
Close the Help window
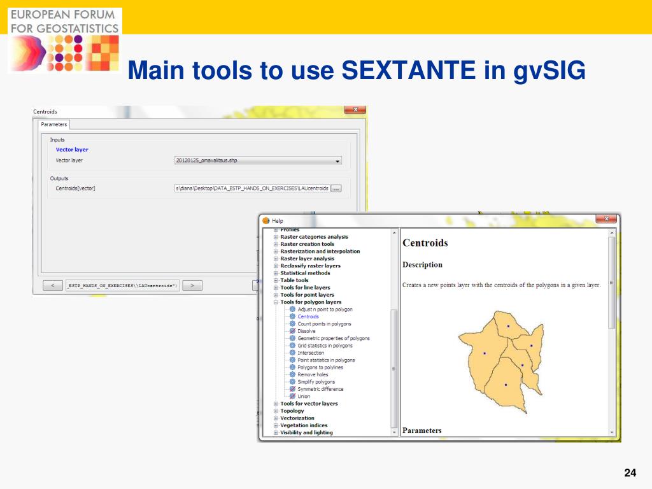click(x=606, y=219)
